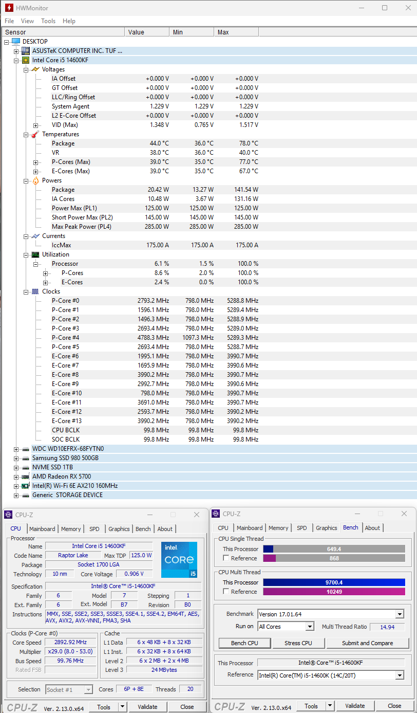Open the Tools dropdown arrow in left CPU-Z
Image resolution: width=417 pixels, height=713 pixels.
pyautogui.click(x=122, y=707)
